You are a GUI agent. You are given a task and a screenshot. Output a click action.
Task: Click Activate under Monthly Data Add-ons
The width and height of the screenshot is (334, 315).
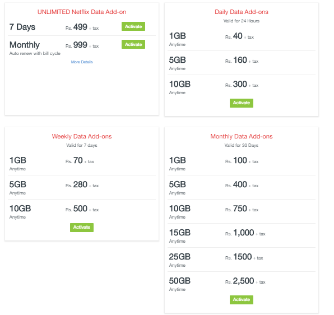pos(242,300)
